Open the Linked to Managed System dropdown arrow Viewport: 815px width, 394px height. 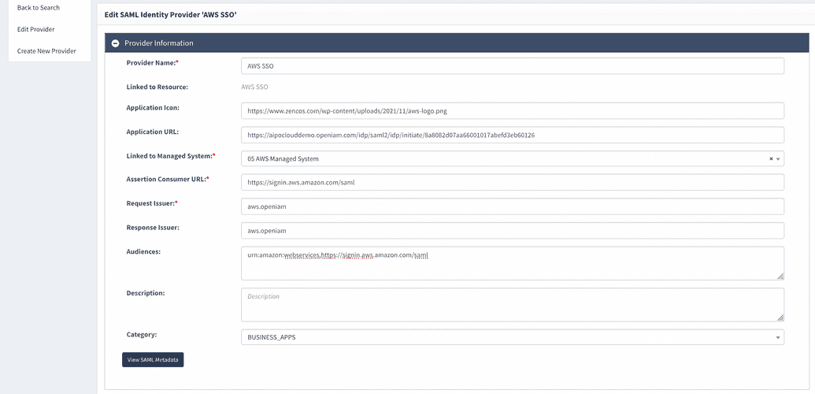[x=778, y=158]
